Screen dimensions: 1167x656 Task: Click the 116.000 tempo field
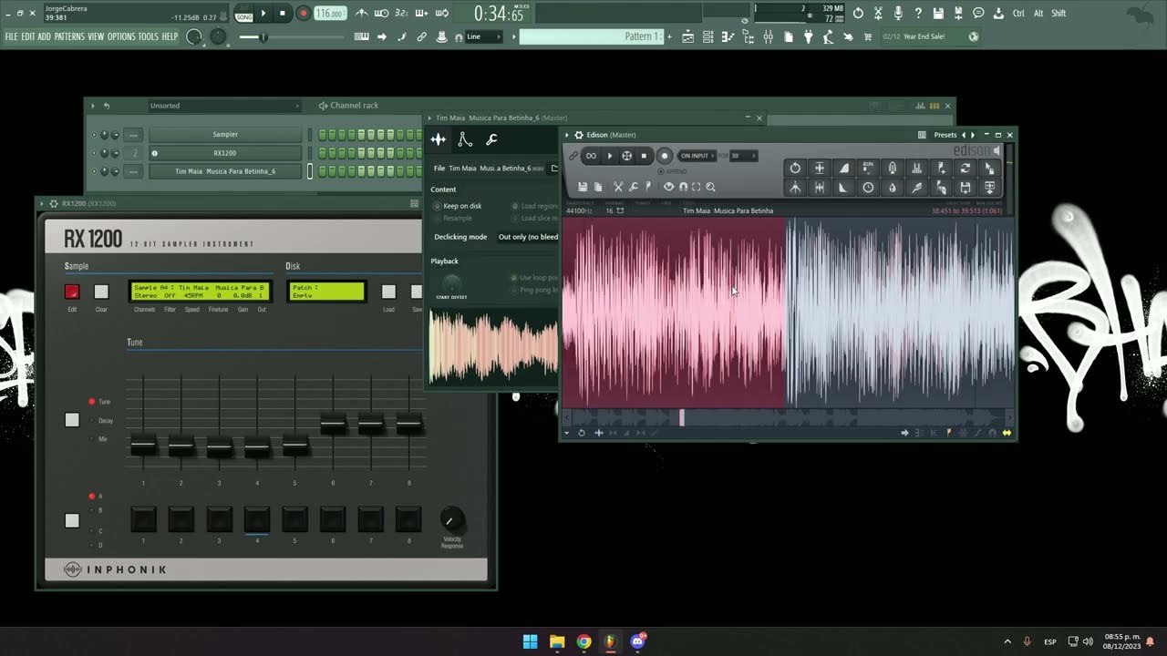[329, 14]
